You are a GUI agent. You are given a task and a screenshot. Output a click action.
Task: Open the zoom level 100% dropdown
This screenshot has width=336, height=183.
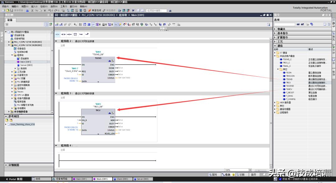coord(250,170)
